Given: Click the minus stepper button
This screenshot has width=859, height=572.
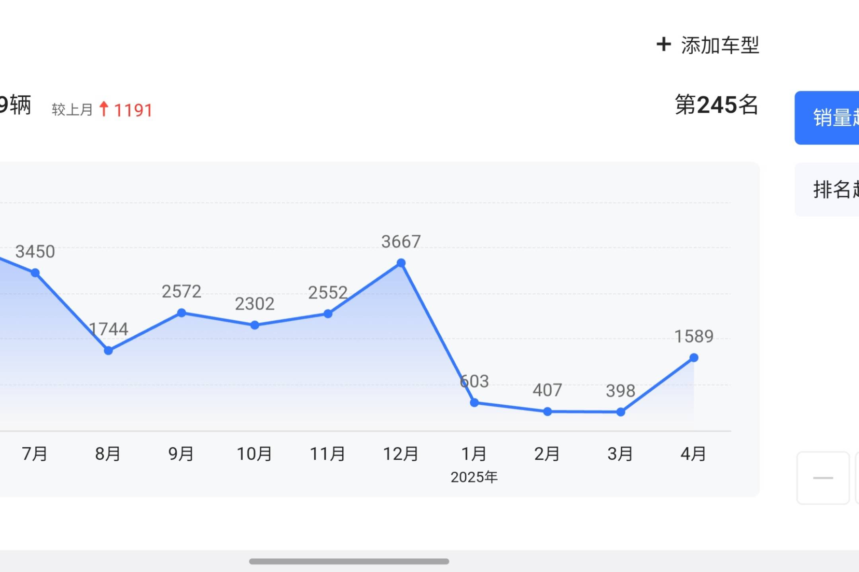Looking at the screenshot, I should pos(823,478).
